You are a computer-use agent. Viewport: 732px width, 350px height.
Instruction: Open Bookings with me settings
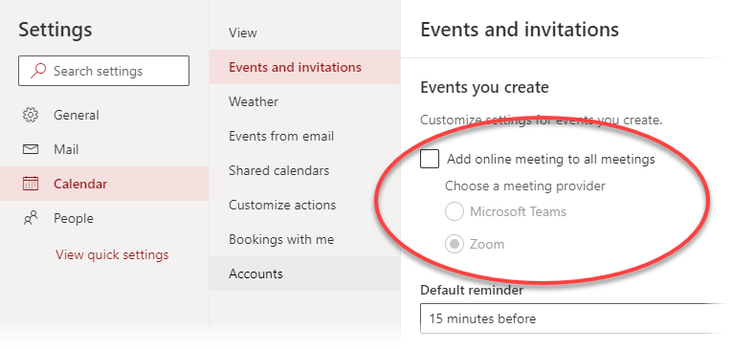tap(304, 239)
